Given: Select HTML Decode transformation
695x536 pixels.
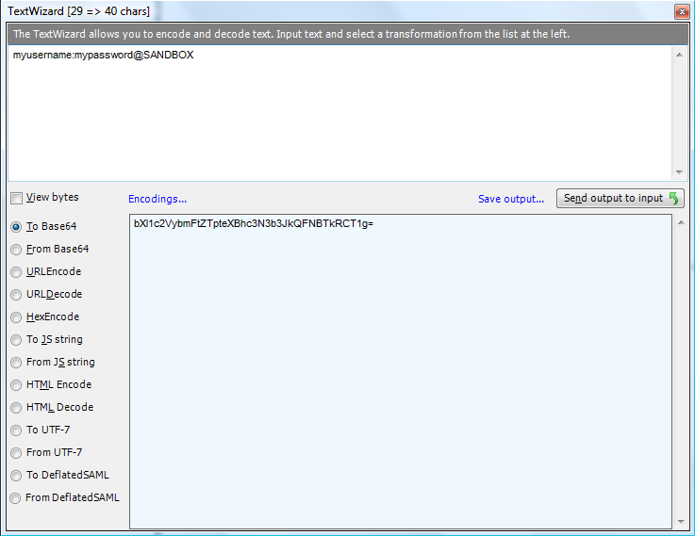Looking at the screenshot, I should point(16,408).
